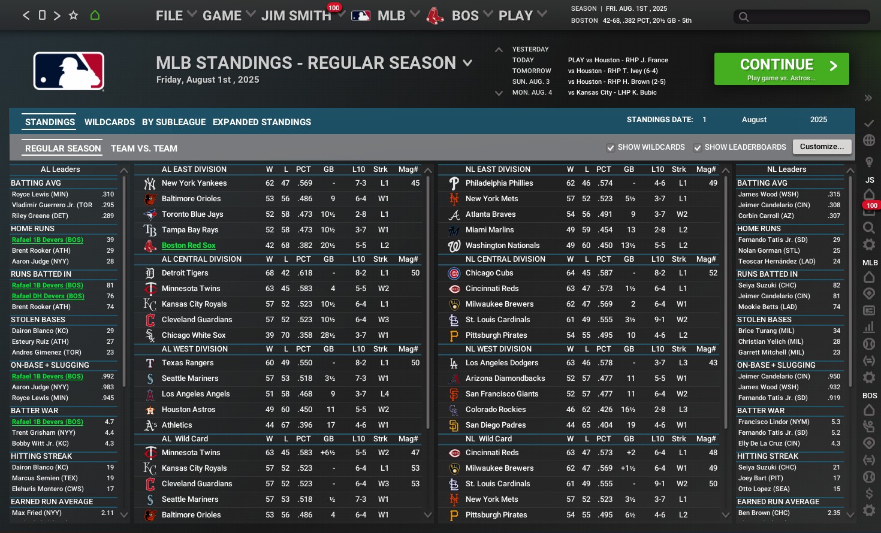The width and height of the screenshot is (881, 533).
Task: Bookmark this page with the star icon
Action: click(74, 16)
